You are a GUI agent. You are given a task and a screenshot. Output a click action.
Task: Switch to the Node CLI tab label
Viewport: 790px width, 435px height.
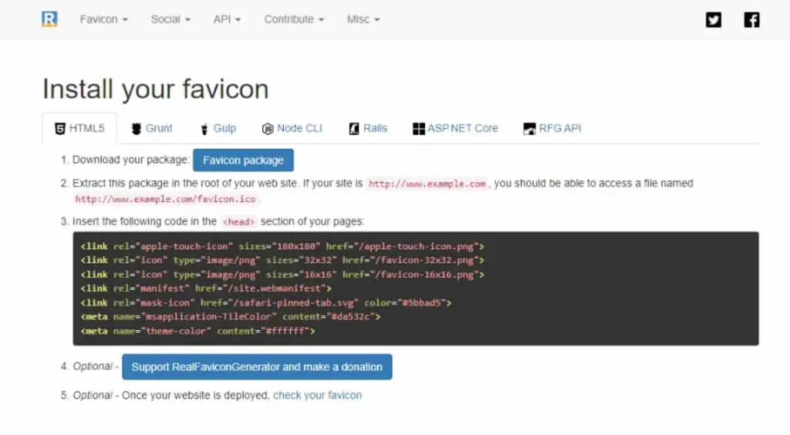299,128
